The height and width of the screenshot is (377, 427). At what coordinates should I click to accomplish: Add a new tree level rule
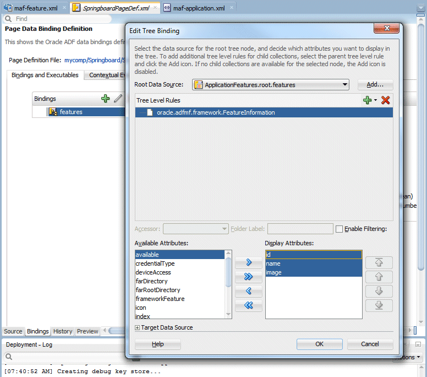[x=367, y=100]
